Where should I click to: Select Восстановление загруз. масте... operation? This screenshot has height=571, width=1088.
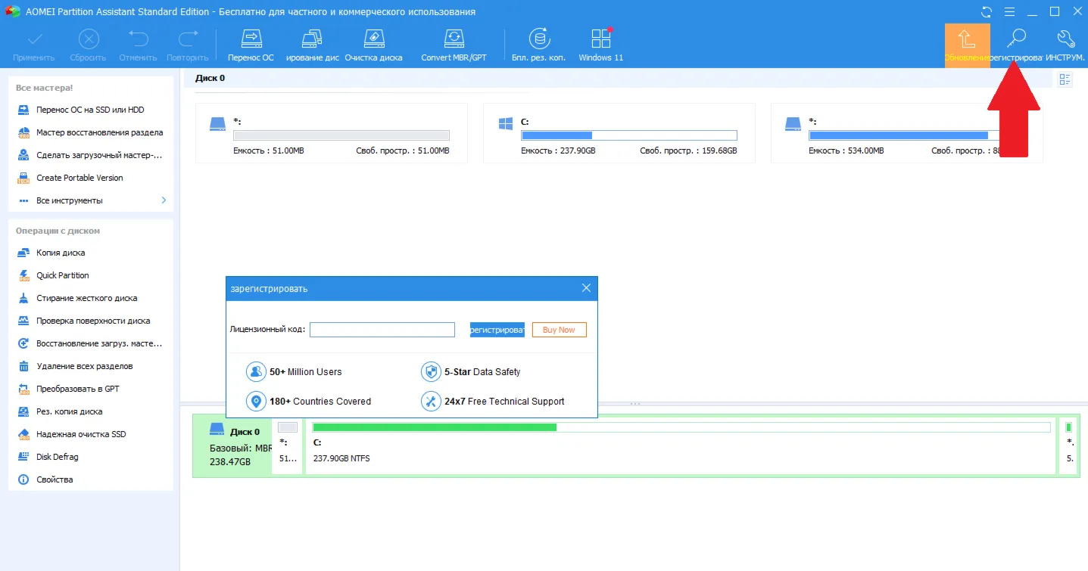pyautogui.click(x=91, y=343)
